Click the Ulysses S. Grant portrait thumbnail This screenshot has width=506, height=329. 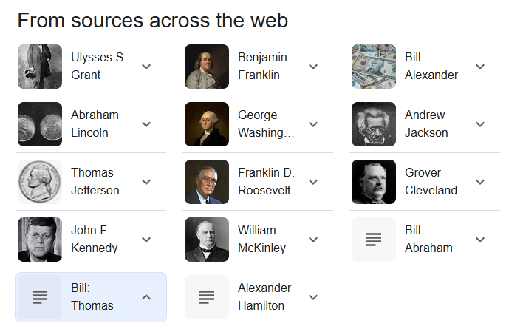coord(40,67)
